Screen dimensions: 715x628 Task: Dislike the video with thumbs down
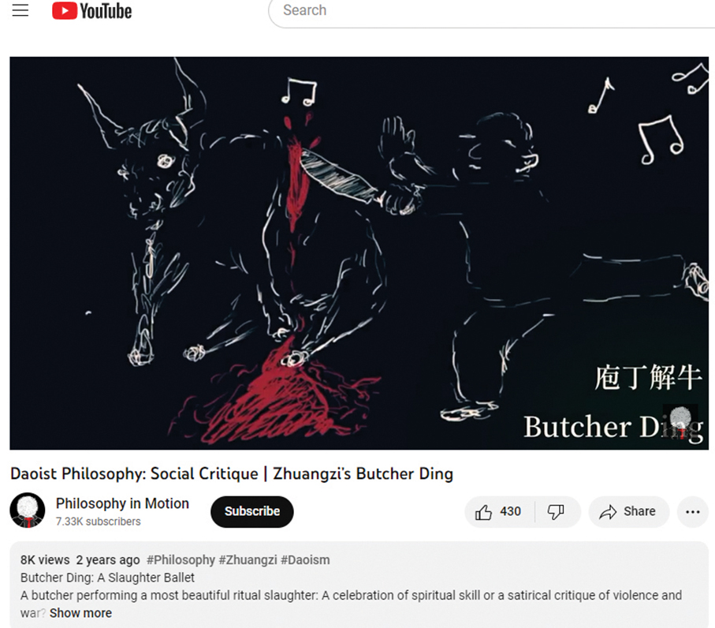click(557, 511)
